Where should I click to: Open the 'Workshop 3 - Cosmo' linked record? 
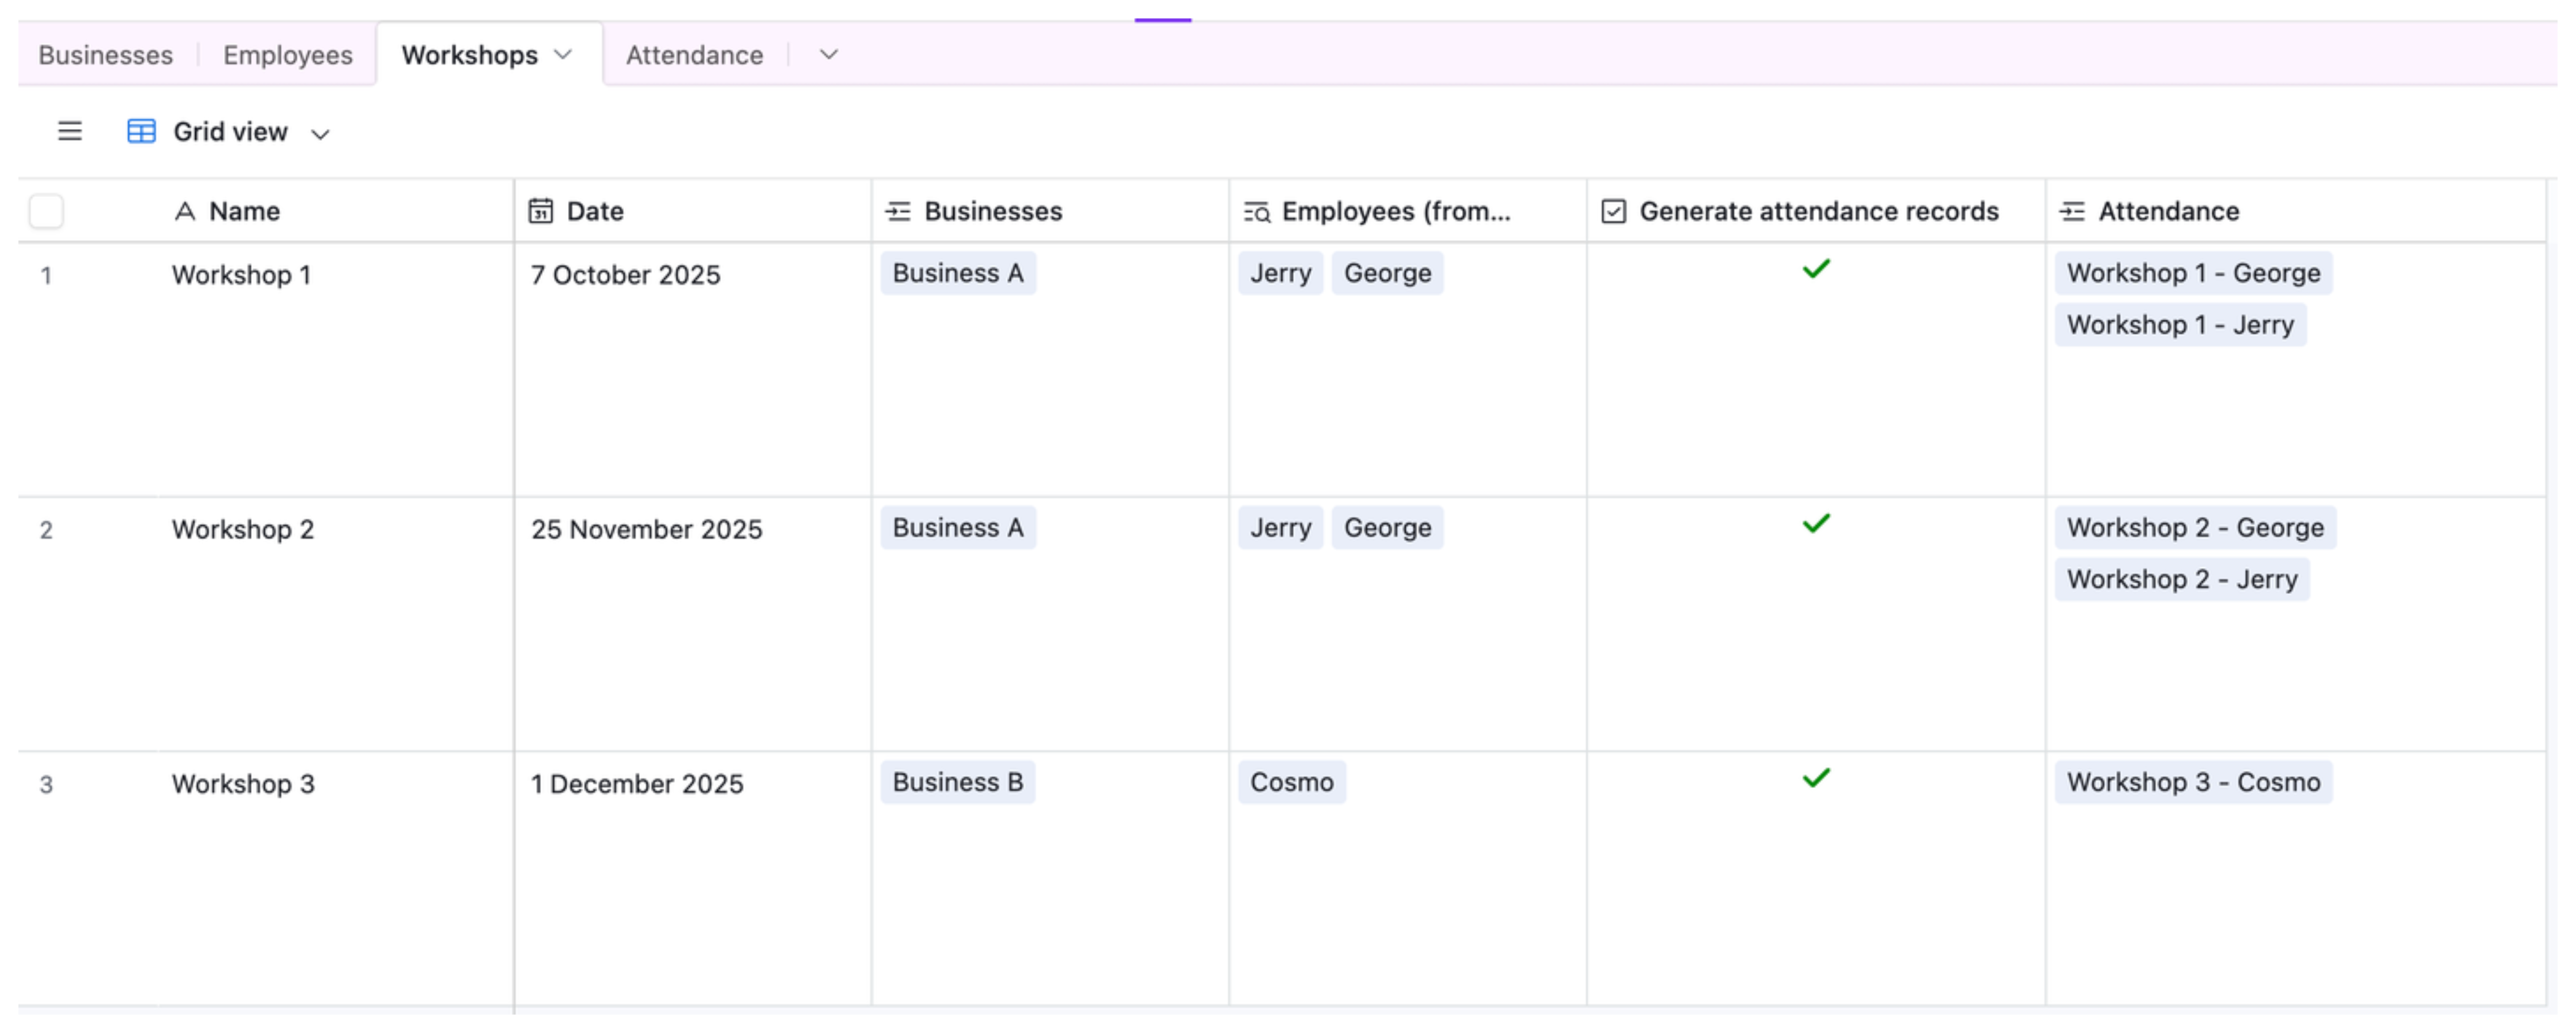(2193, 782)
